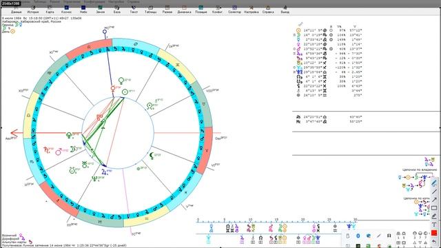This screenshot has width=441, height=248.
Task: Open the Управление menu
Action: click(x=71, y=1)
